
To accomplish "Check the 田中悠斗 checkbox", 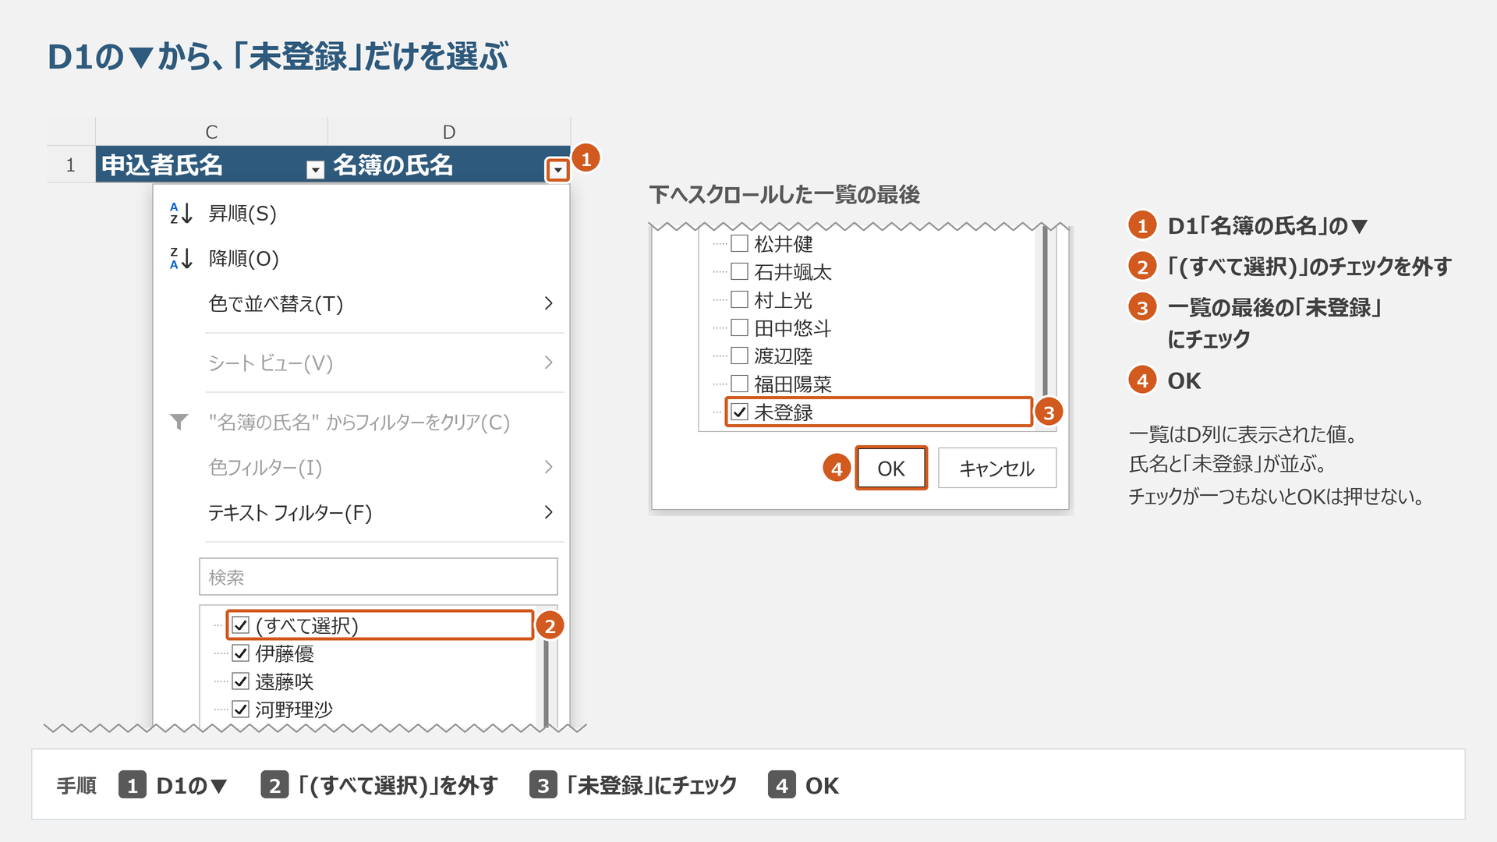I will click(x=739, y=327).
